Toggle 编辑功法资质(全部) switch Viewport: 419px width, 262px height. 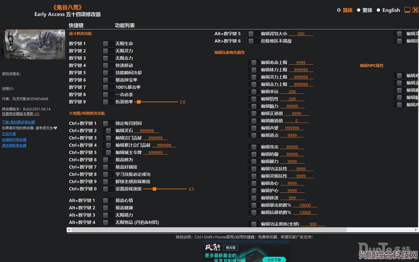pos(253,224)
